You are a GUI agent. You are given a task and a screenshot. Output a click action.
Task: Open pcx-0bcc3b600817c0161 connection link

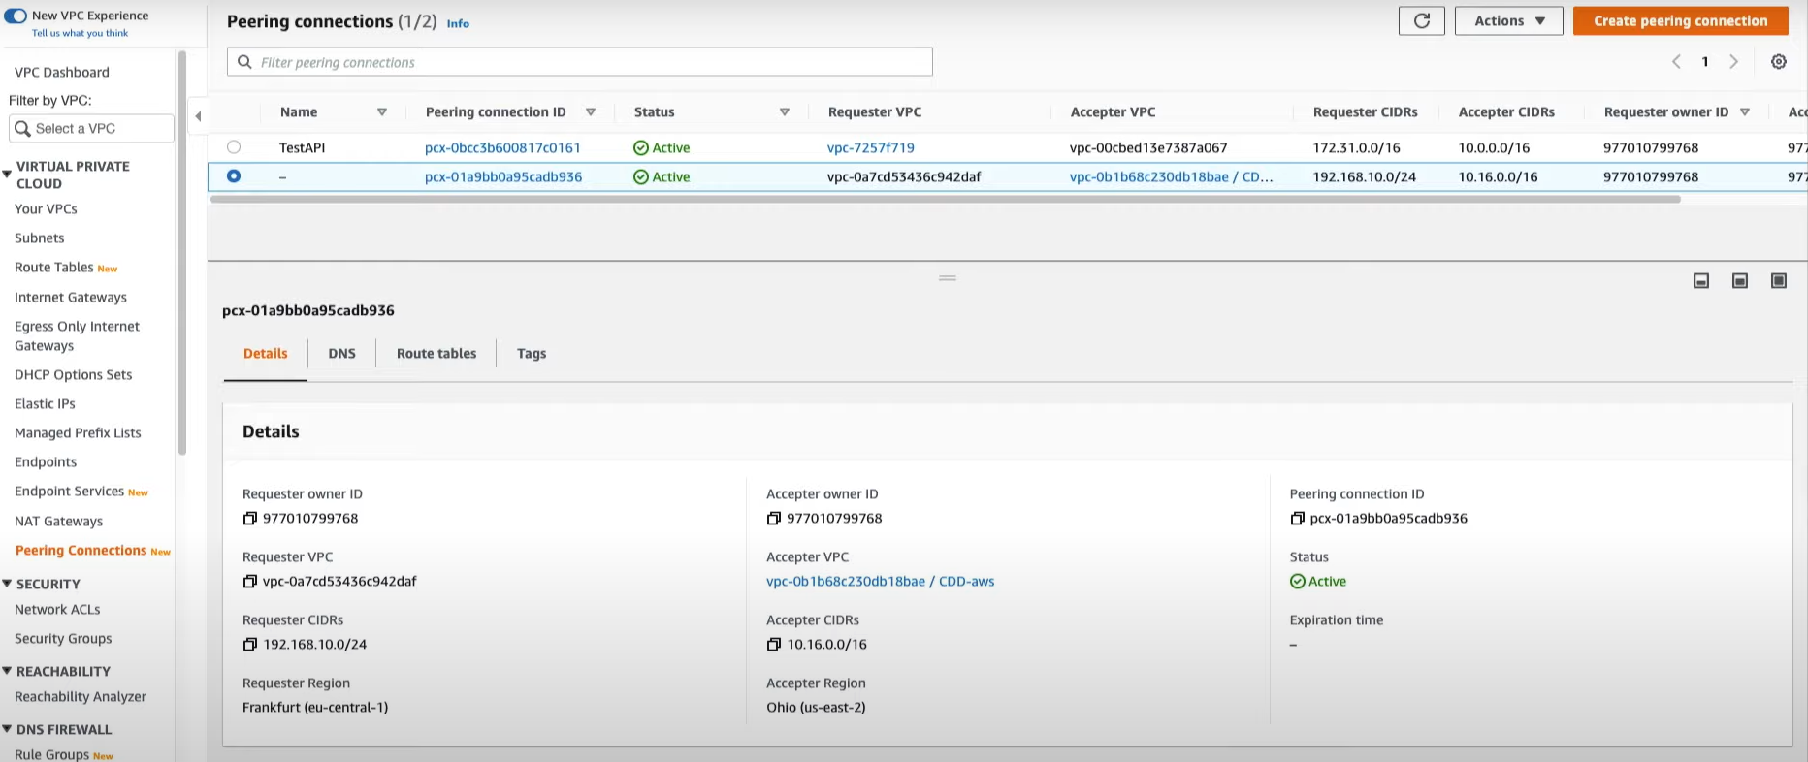[x=502, y=148]
